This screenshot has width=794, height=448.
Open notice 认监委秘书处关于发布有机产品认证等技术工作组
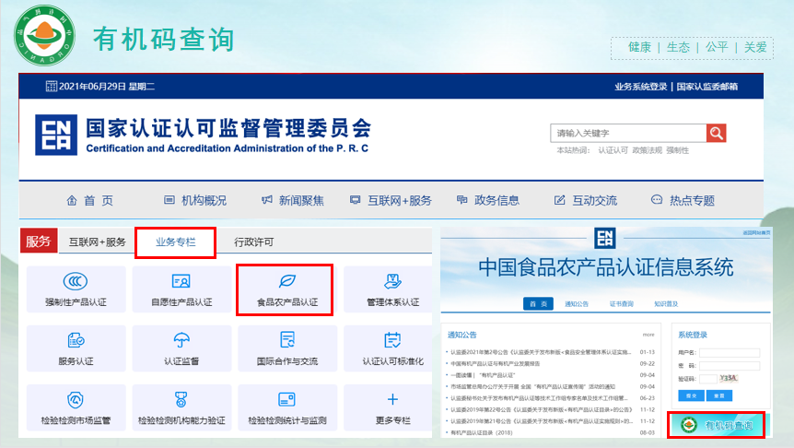click(x=539, y=398)
